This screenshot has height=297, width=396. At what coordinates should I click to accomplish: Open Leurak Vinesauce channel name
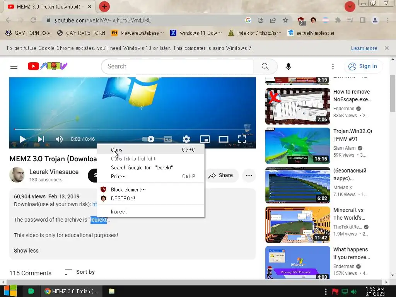54,172
